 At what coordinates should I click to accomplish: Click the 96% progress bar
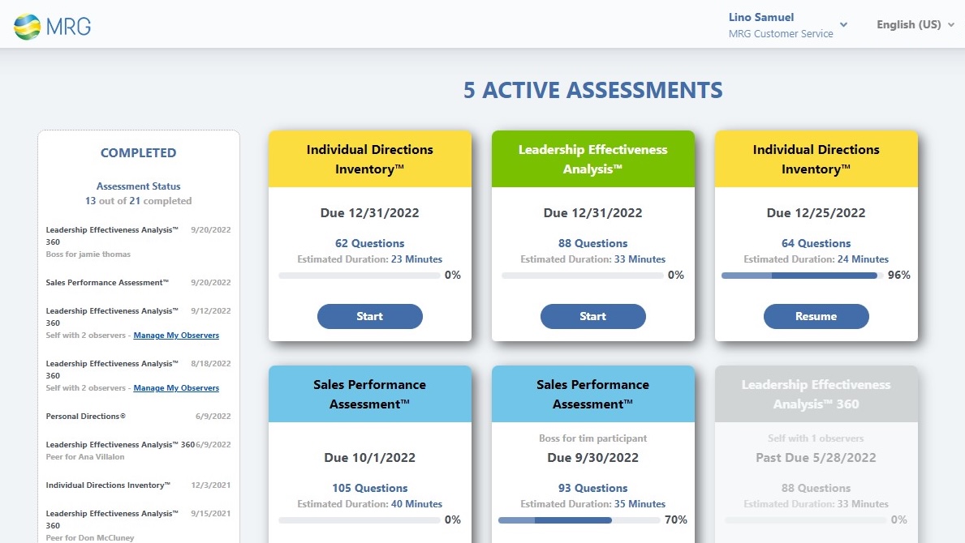pyautogui.click(x=799, y=276)
